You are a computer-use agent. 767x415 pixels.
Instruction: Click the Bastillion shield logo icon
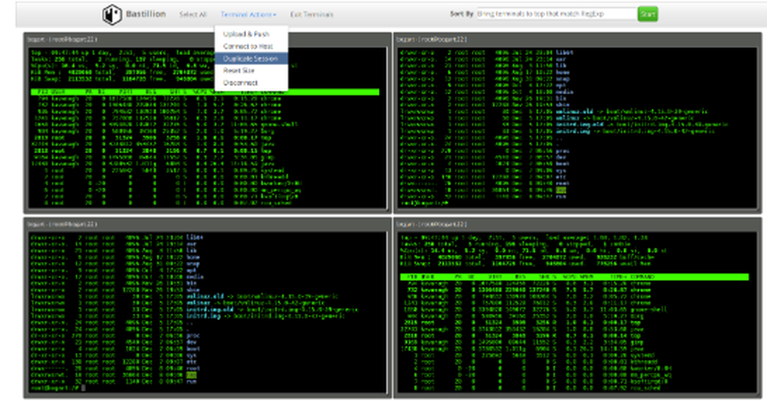[x=112, y=14]
